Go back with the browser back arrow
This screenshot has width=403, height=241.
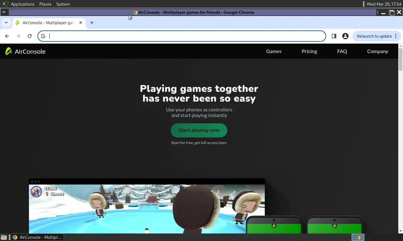pos(7,36)
